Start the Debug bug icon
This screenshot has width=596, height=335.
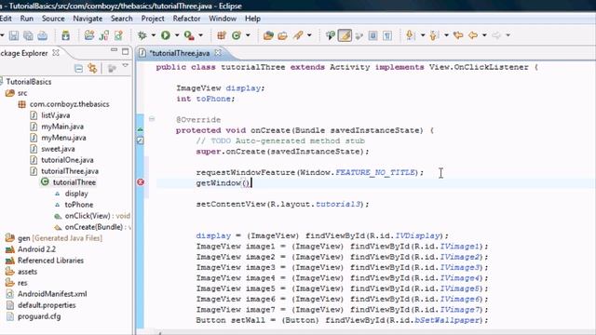[x=142, y=35]
